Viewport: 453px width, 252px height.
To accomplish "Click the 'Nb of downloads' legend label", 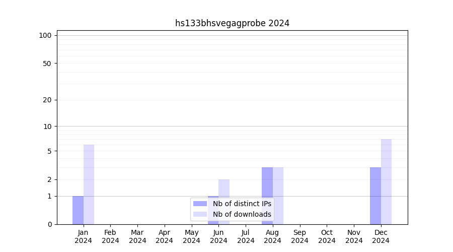I will point(242,214).
